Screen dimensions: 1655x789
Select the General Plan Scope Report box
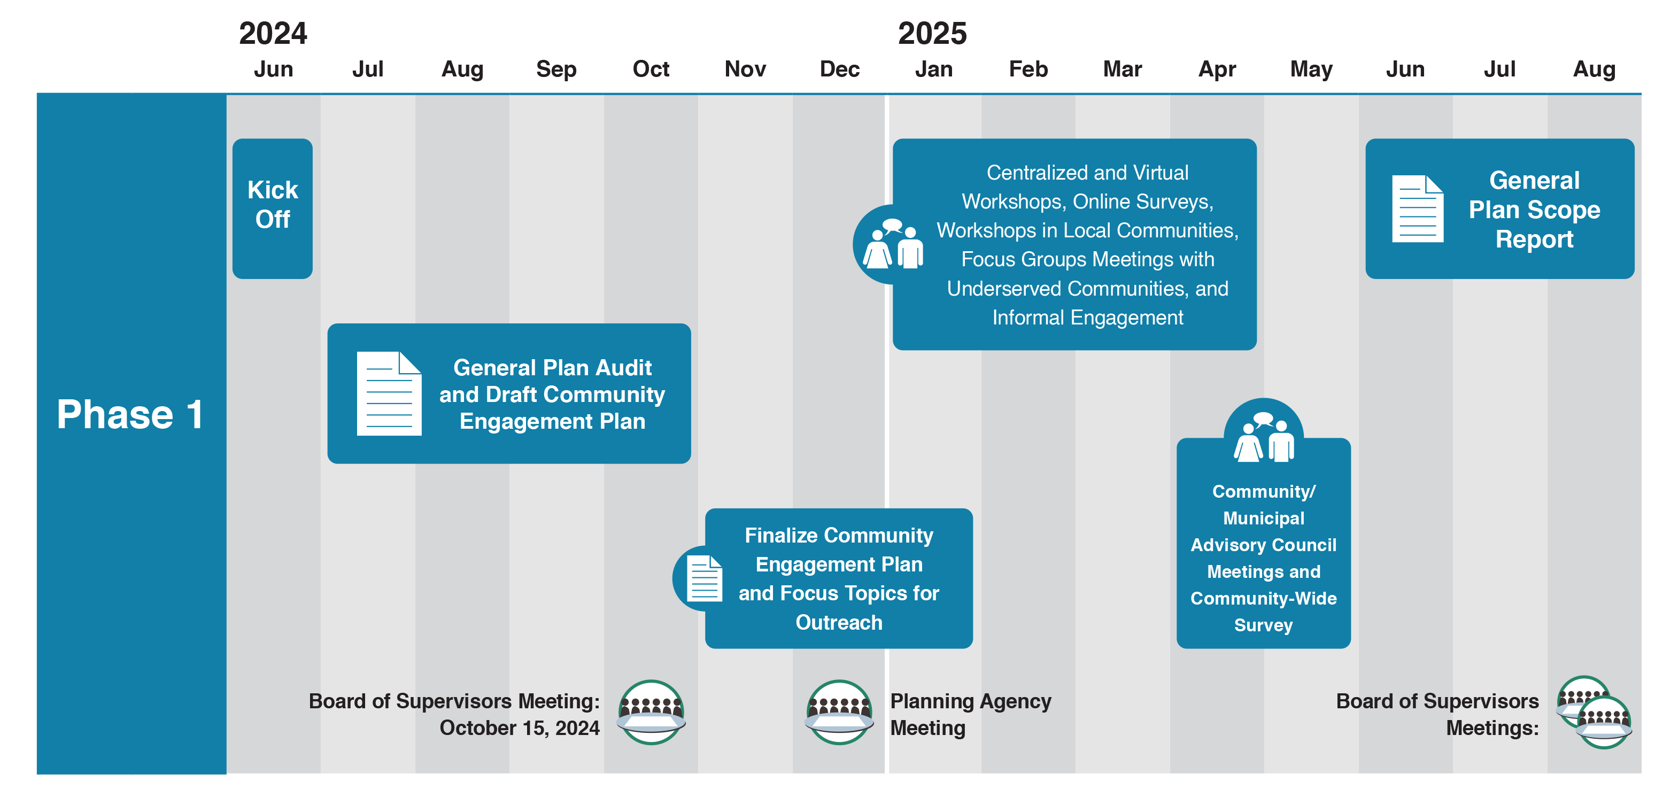click(1499, 208)
